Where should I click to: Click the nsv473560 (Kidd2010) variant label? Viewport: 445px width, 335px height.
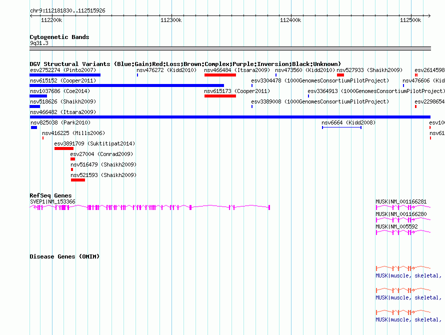tap(305, 70)
